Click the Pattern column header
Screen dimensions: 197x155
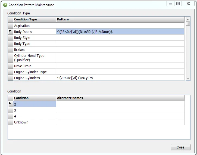(120, 19)
